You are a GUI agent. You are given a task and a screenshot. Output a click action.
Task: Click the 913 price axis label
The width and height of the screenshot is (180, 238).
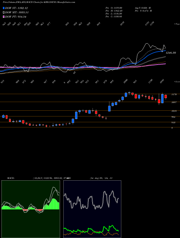point(173,123)
